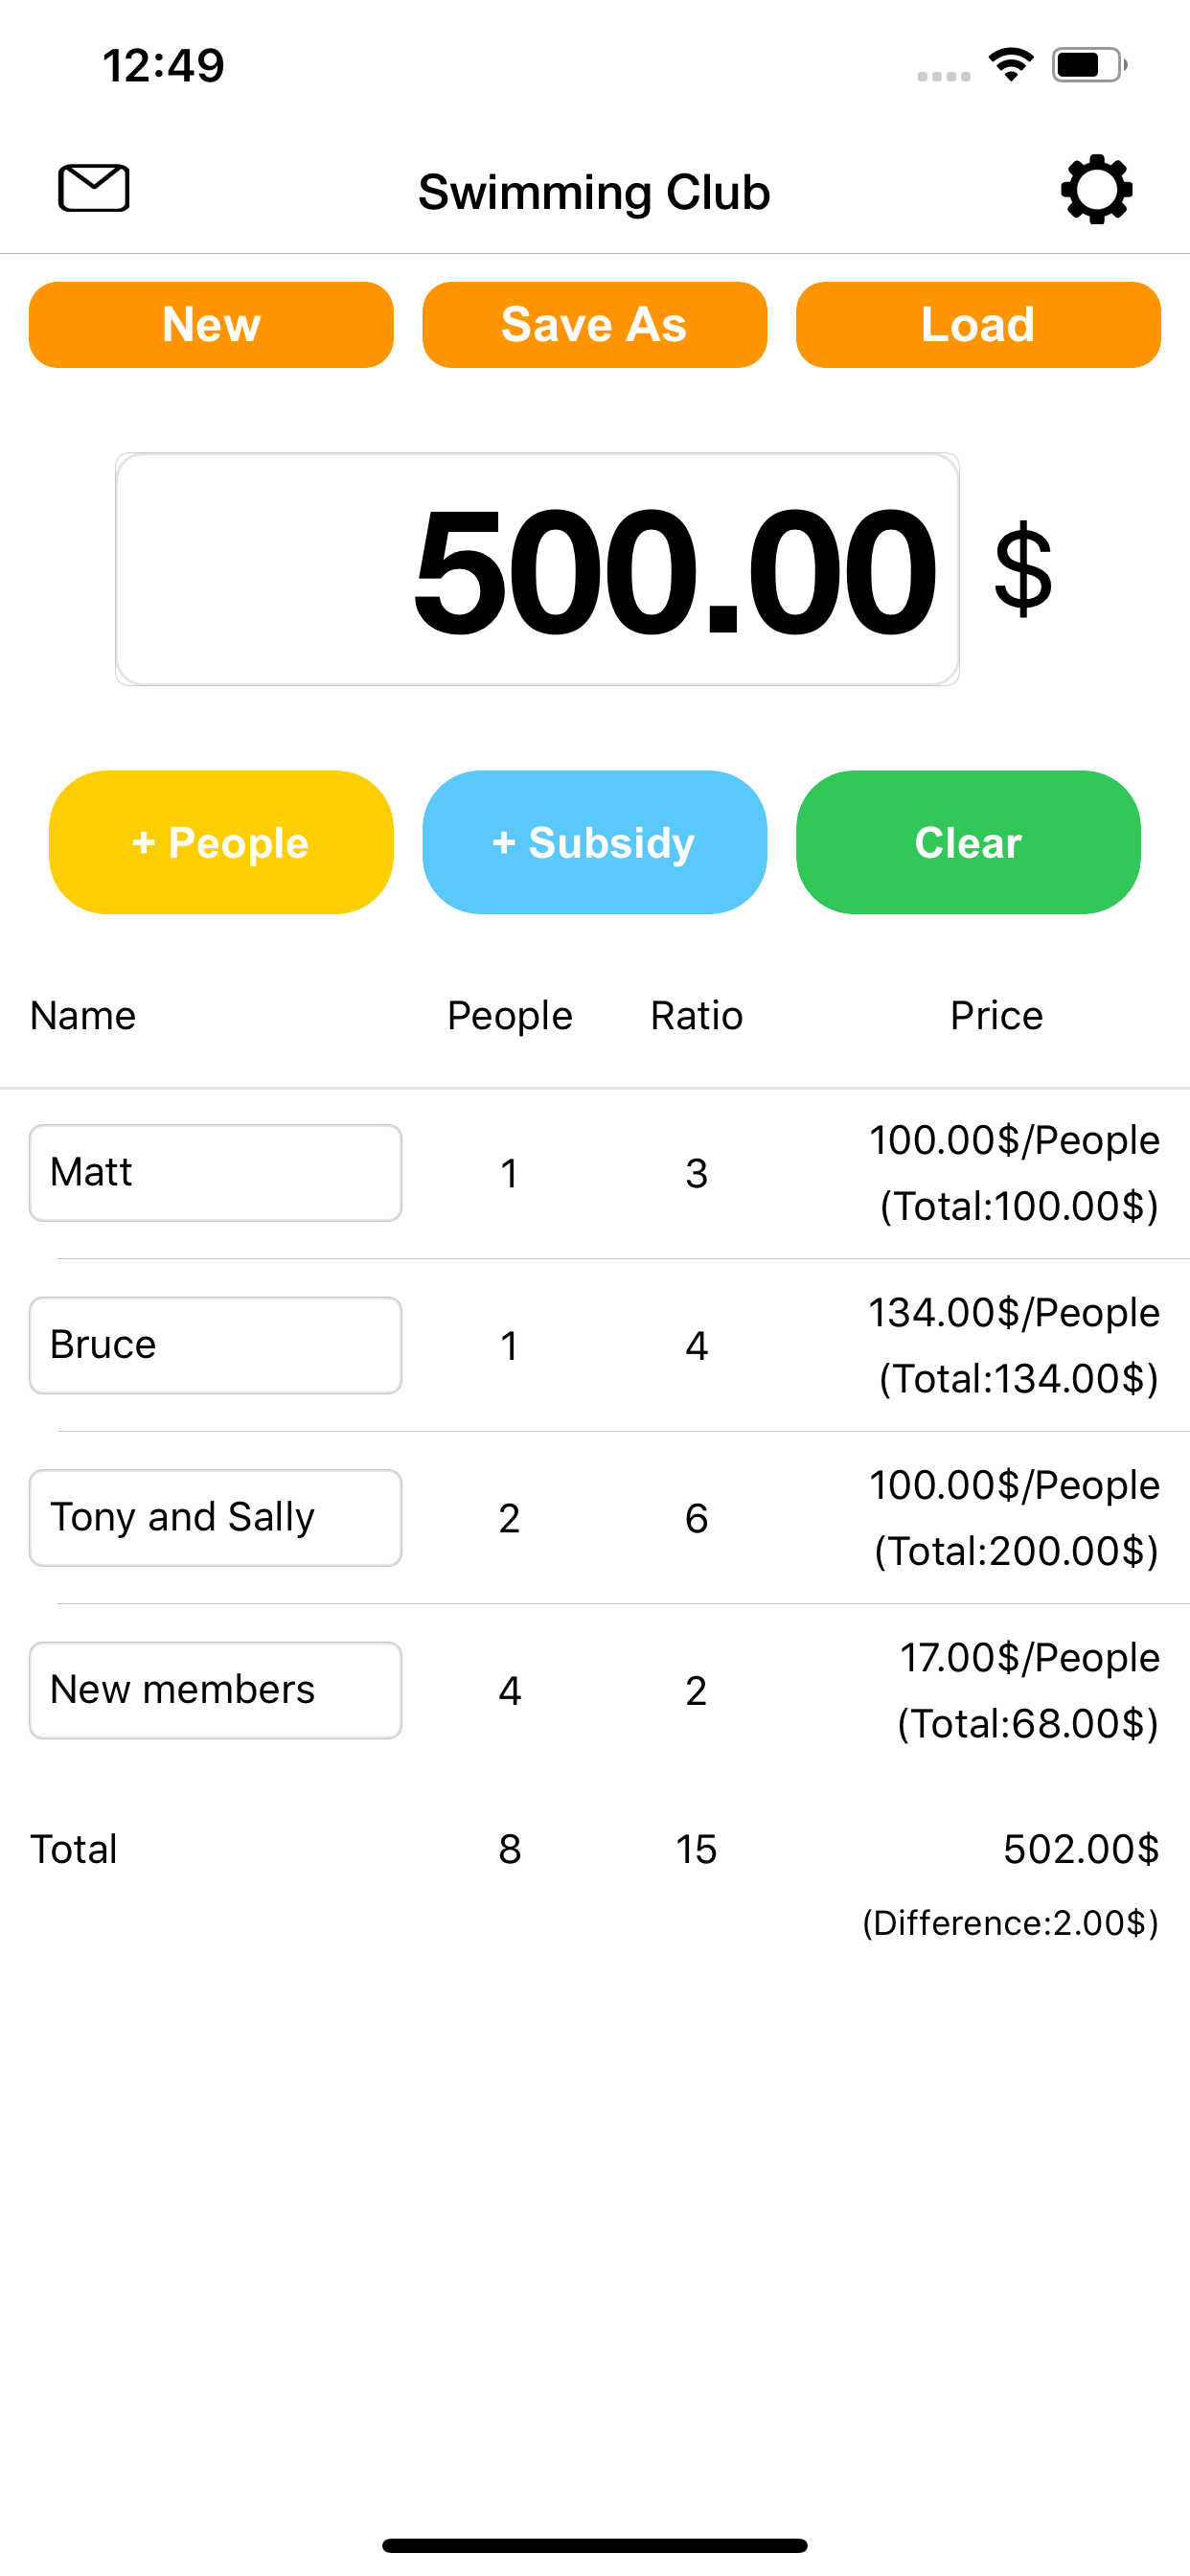Tap the New button
The width and height of the screenshot is (1190, 2576).
click(211, 325)
